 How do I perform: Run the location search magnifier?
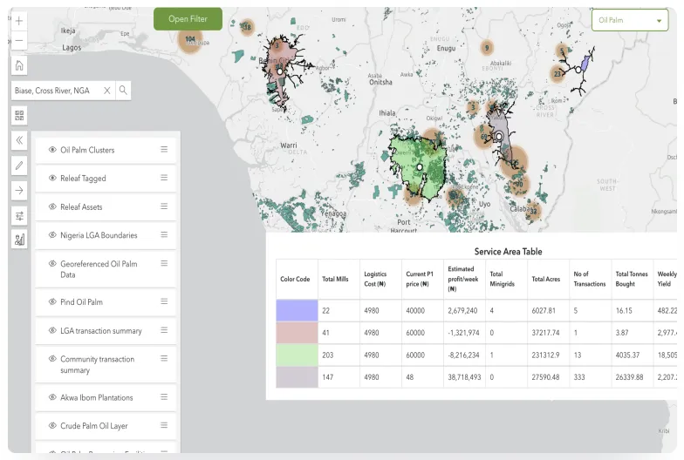[123, 91]
